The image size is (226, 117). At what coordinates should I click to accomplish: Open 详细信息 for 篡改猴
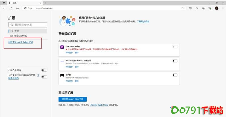pos(69,81)
